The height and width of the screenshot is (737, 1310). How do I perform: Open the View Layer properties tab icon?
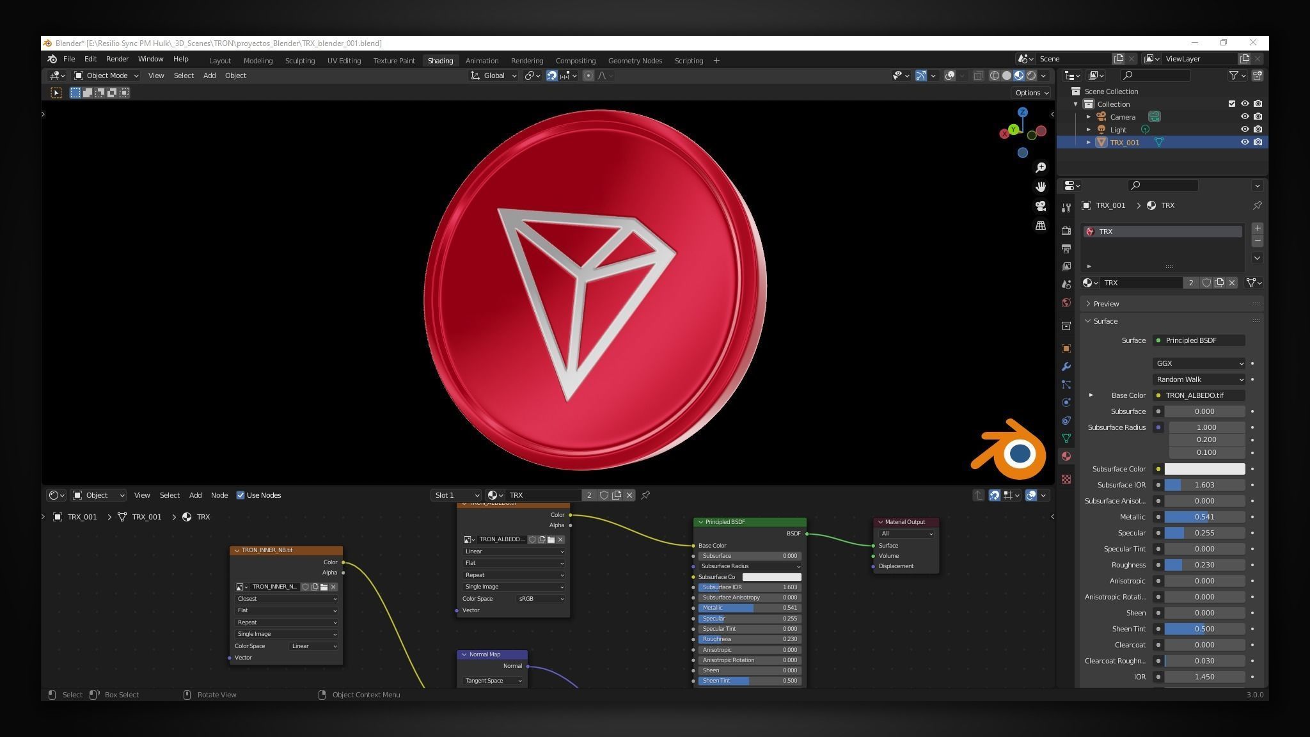pyautogui.click(x=1066, y=266)
